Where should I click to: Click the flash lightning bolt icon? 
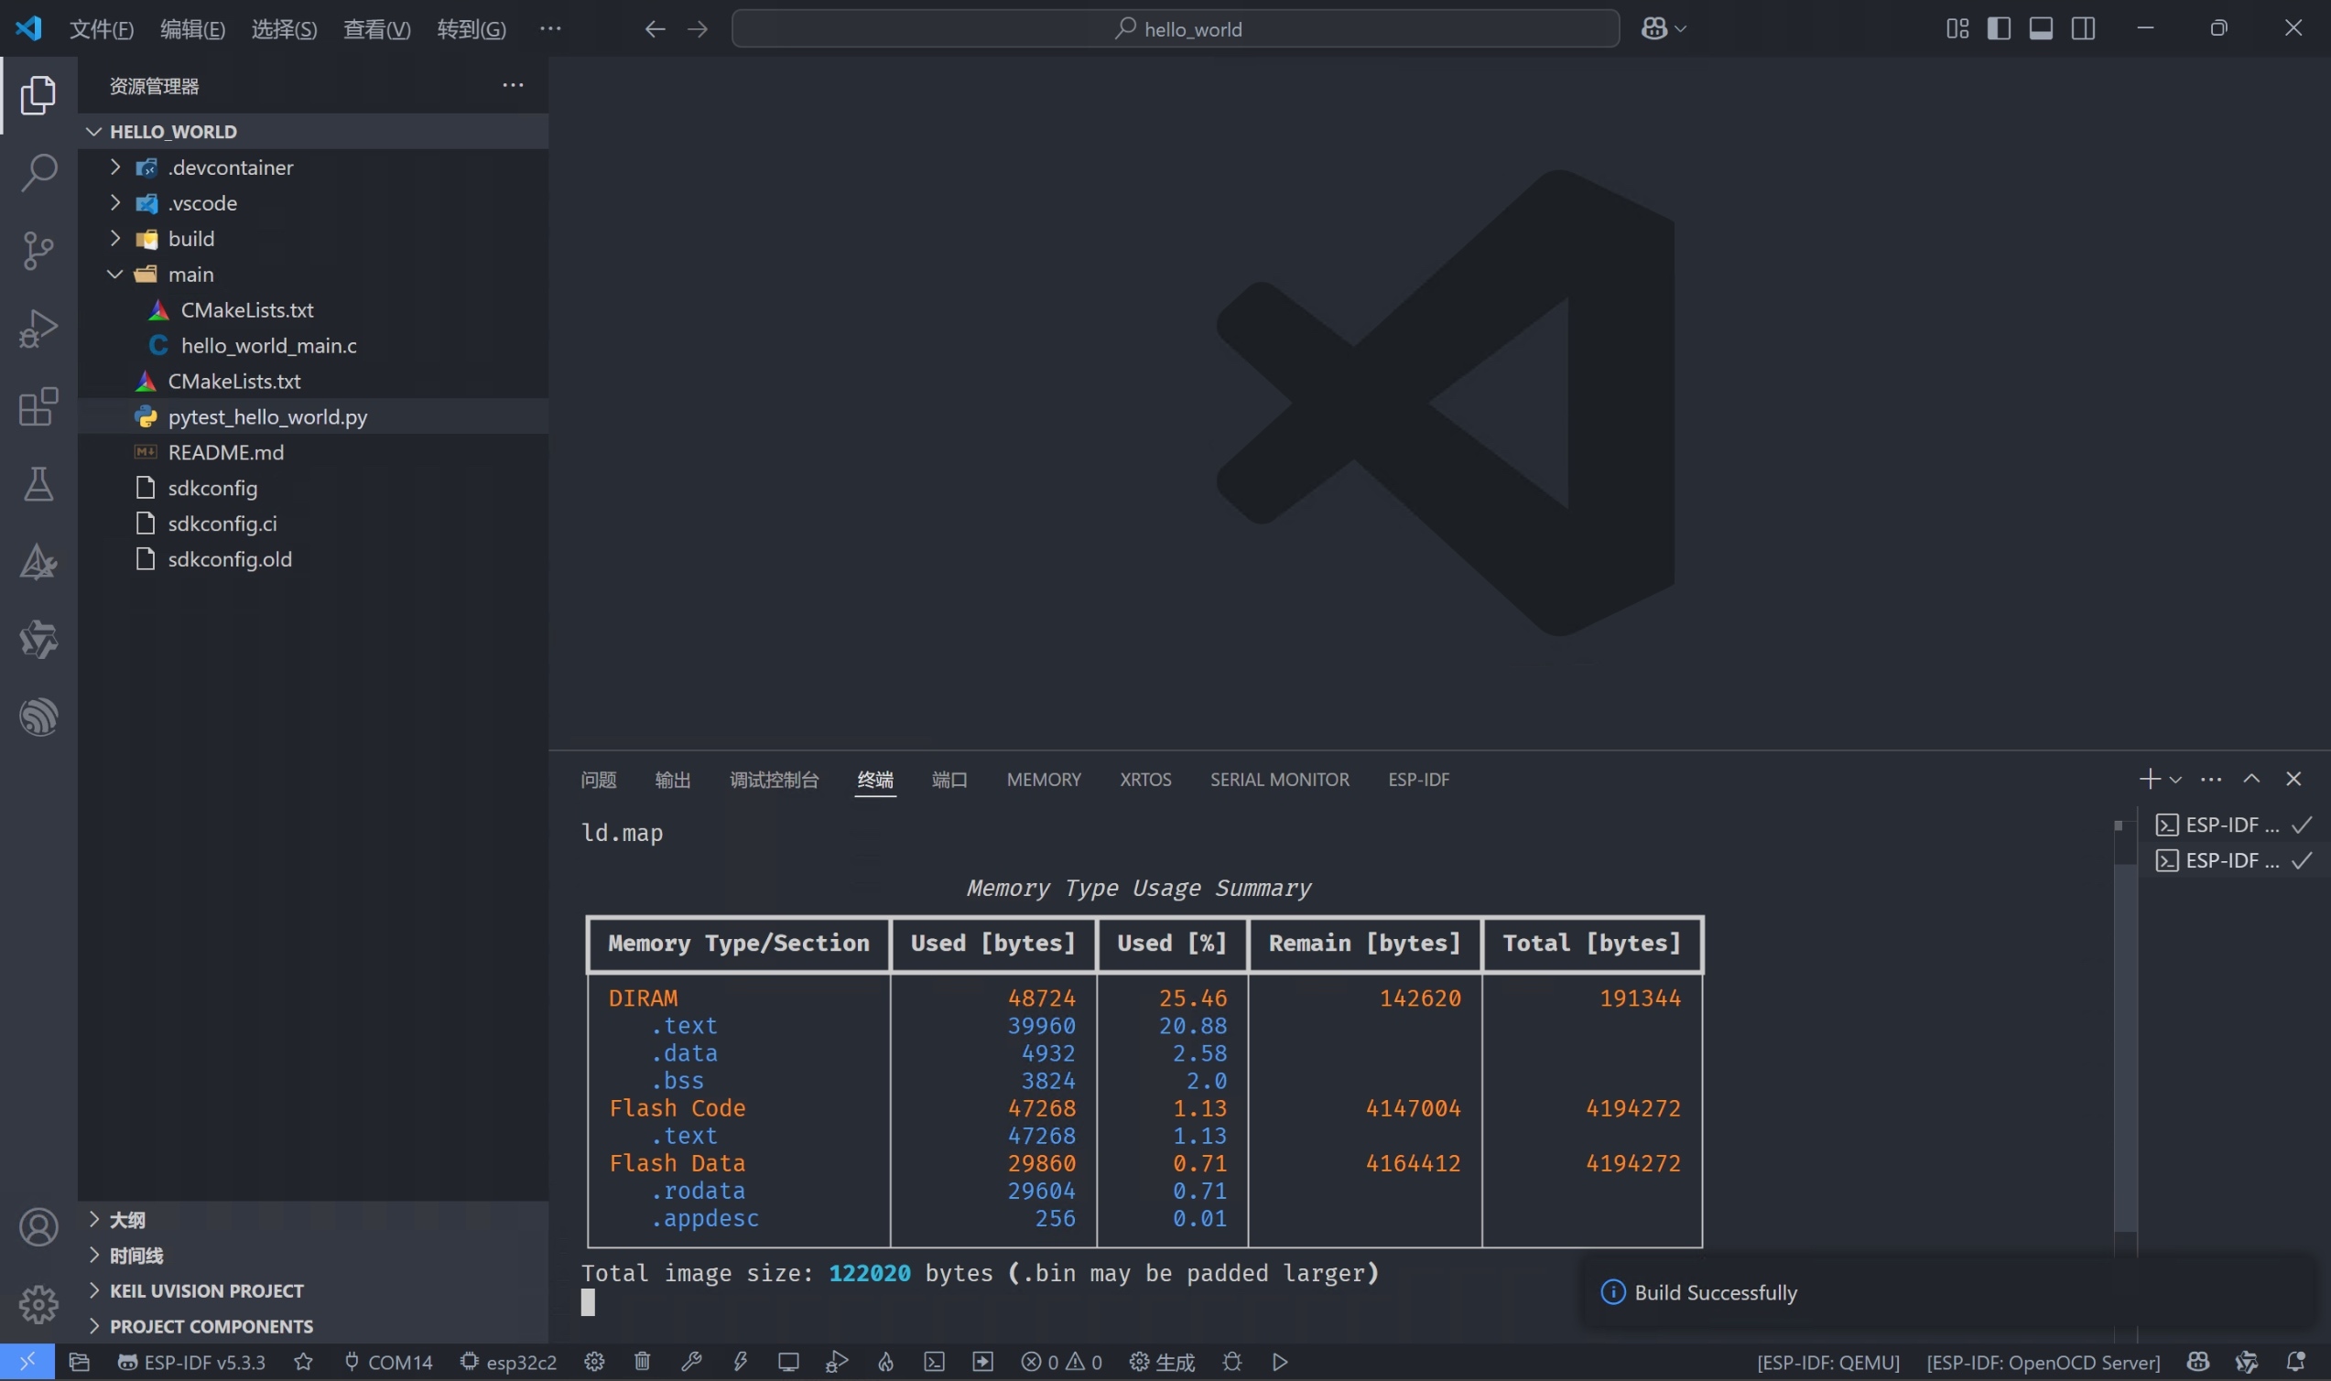click(740, 1362)
